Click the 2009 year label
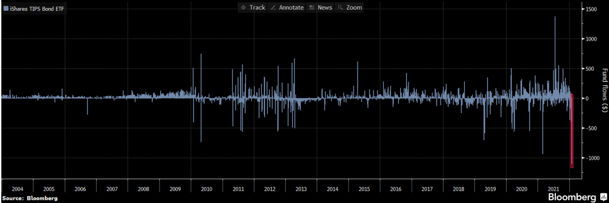 click(175, 189)
